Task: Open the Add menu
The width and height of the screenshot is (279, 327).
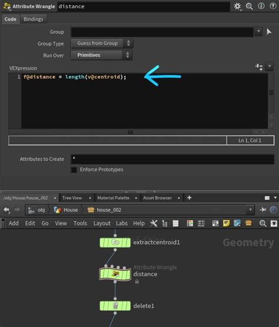Action: click(14, 223)
